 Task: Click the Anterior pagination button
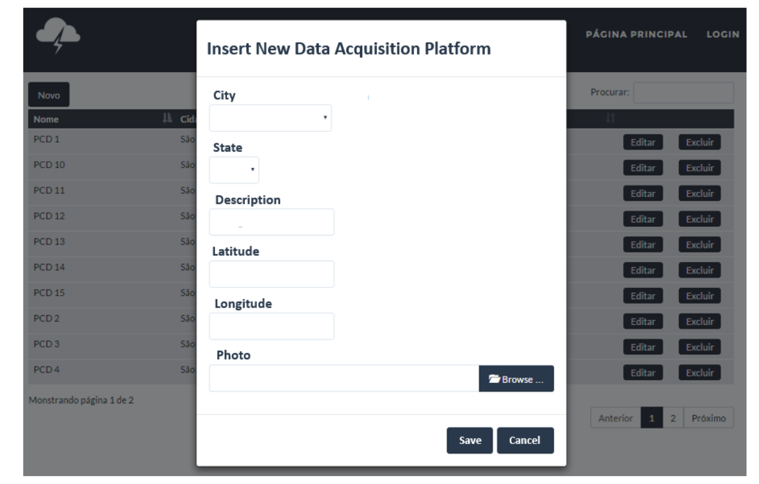[615, 418]
